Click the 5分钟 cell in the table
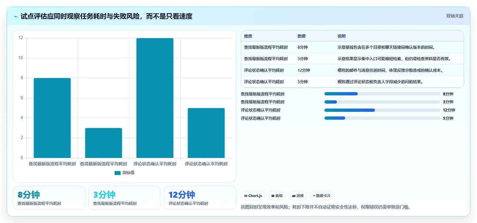 [x=303, y=82]
